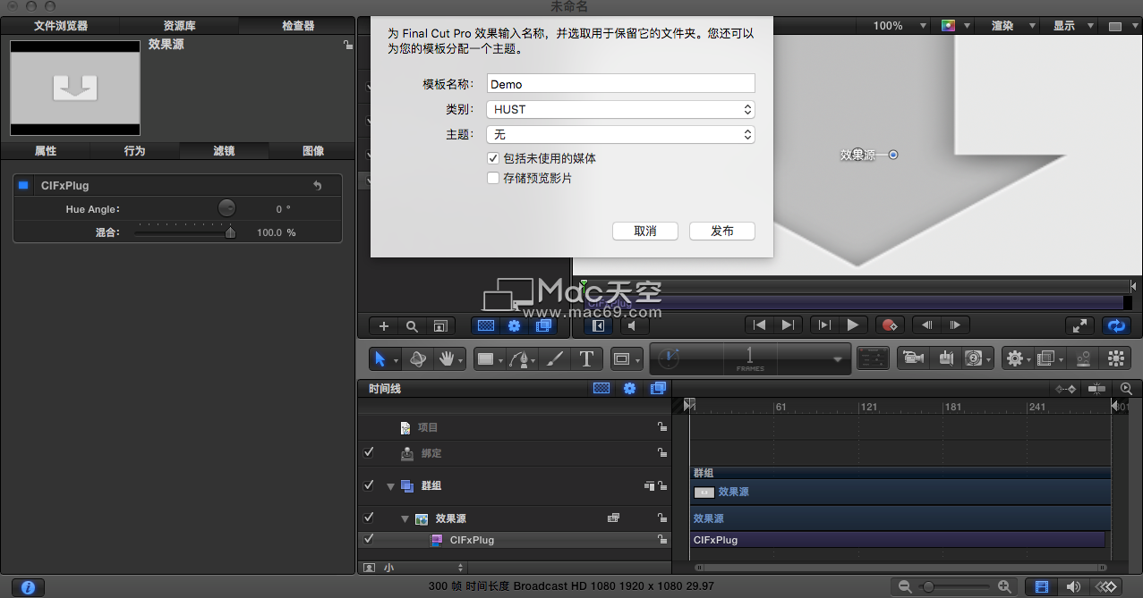Choose the 3D Transform tool
This screenshot has width=1143, height=598.
pyautogui.click(x=417, y=358)
